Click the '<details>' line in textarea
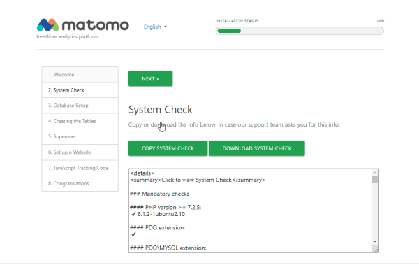Image resolution: width=419 pixels, height=265 pixels. [x=142, y=173]
